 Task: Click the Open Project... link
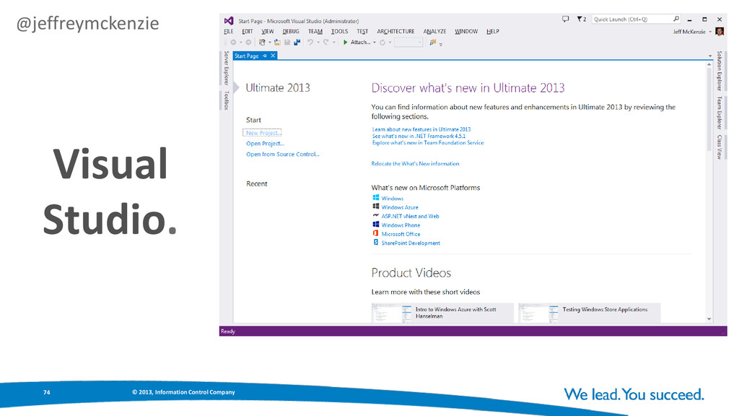(x=265, y=144)
